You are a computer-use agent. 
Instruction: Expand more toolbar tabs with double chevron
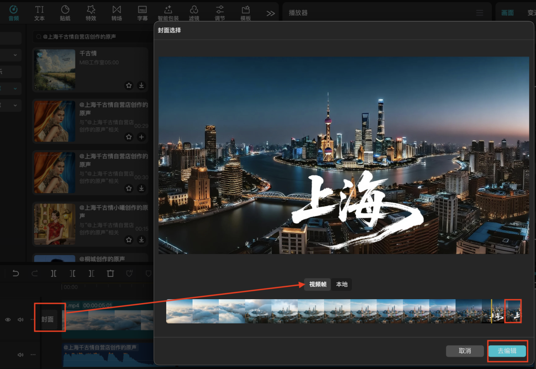pyautogui.click(x=270, y=13)
